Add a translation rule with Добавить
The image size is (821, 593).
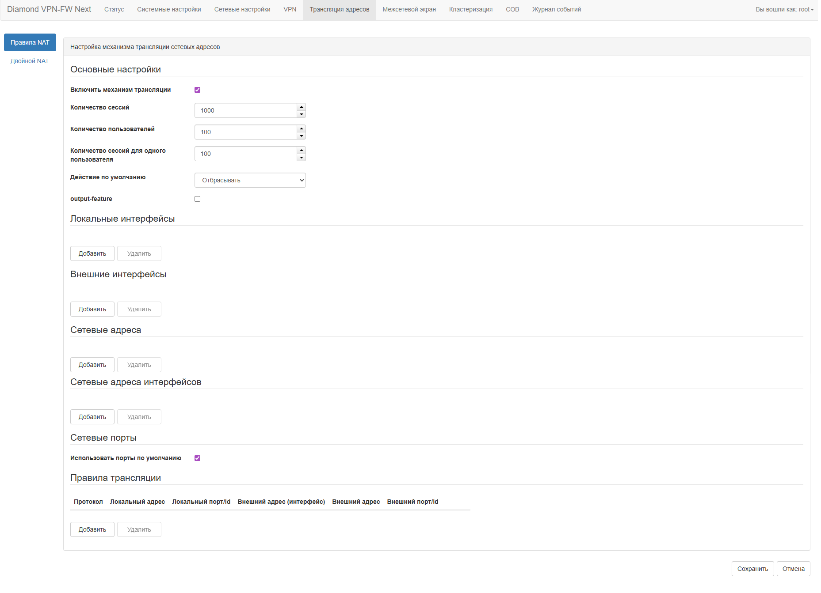[x=92, y=530]
